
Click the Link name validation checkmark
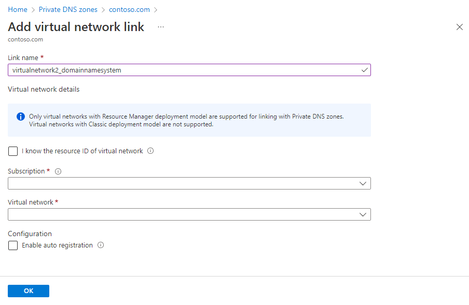click(365, 70)
